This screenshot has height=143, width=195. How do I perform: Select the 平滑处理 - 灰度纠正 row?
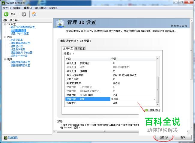[110, 63]
